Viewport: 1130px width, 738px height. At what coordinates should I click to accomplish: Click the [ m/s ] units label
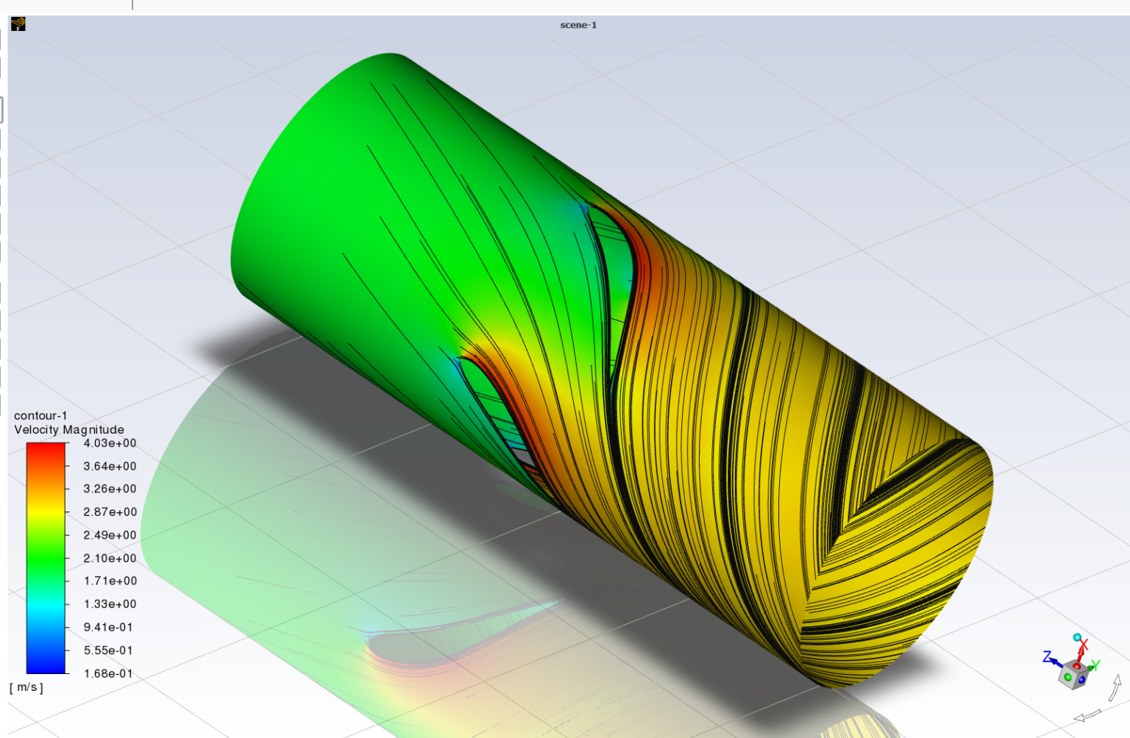click(26, 687)
